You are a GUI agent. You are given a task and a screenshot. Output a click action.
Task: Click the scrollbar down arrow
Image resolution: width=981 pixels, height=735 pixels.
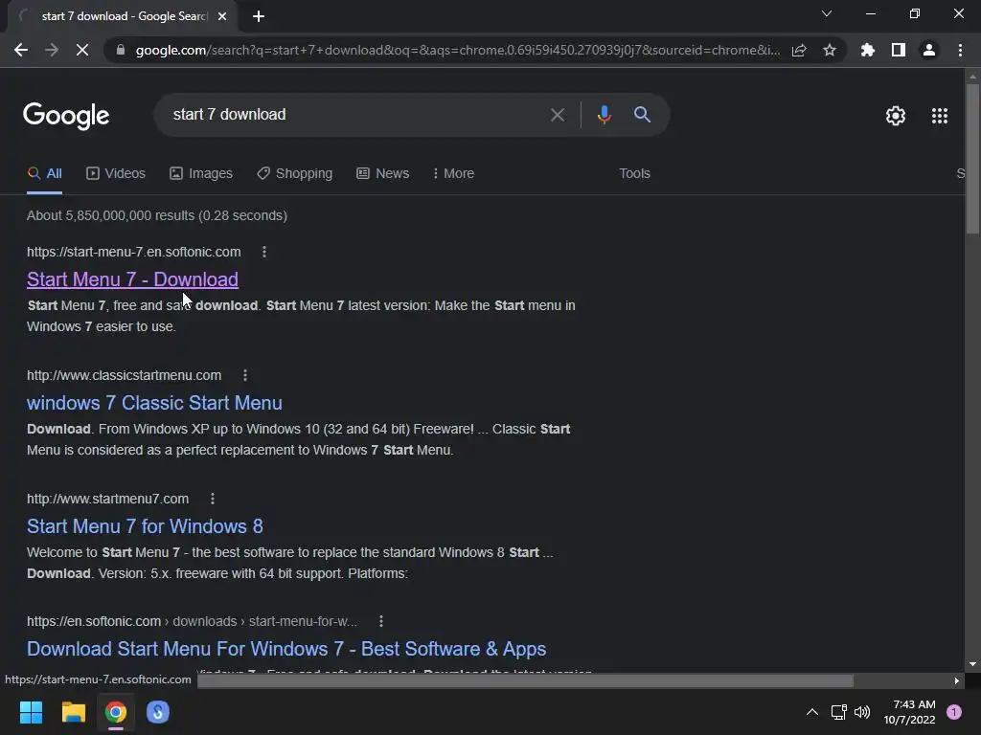coord(972,664)
